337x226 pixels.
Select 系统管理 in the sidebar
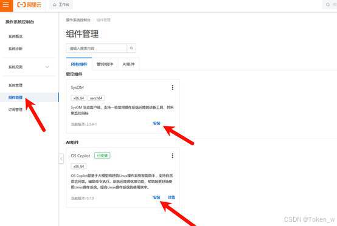pyautogui.click(x=15, y=85)
